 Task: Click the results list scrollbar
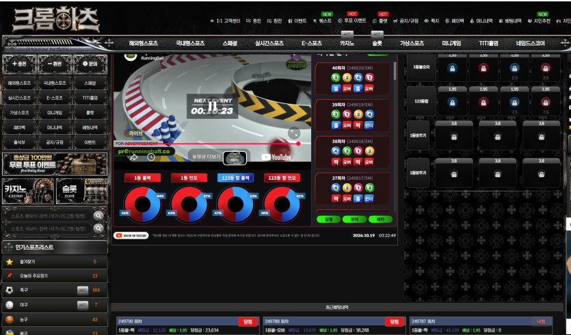tap(395, 70)
